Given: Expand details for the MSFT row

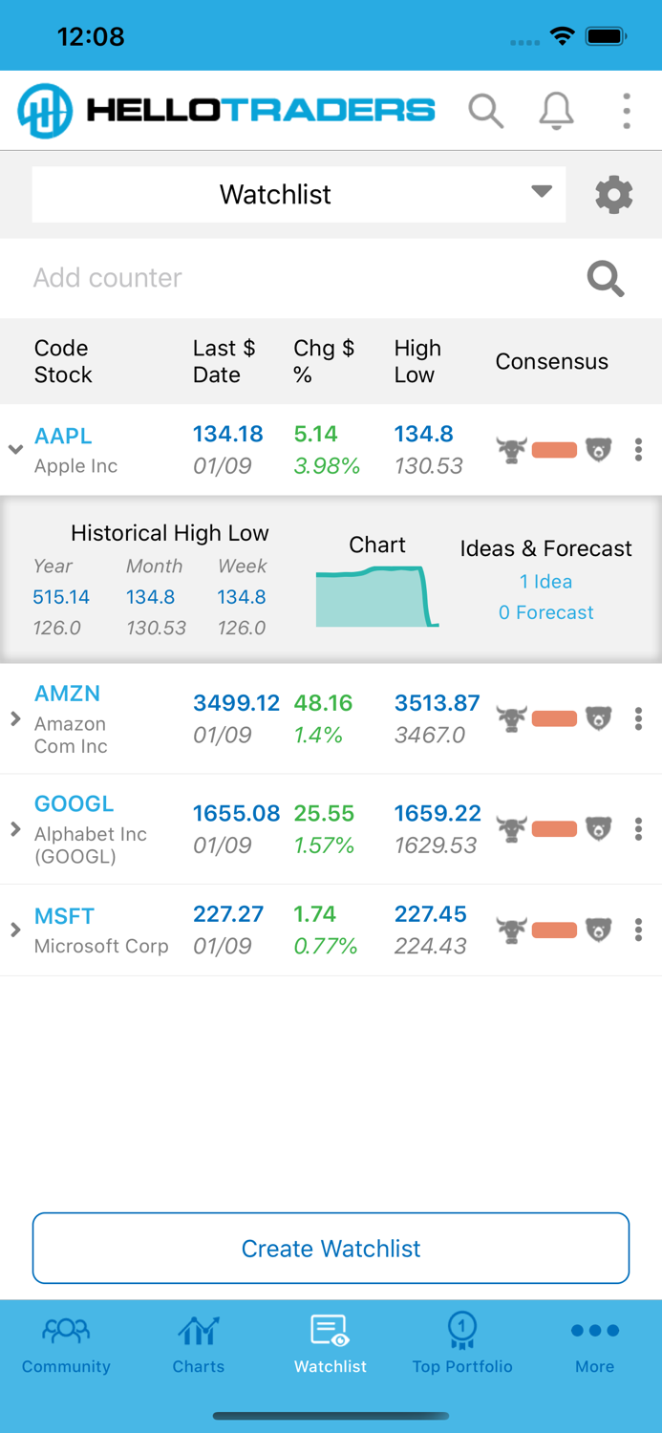Looking at the screenshot, I should (x=15, y=929).
